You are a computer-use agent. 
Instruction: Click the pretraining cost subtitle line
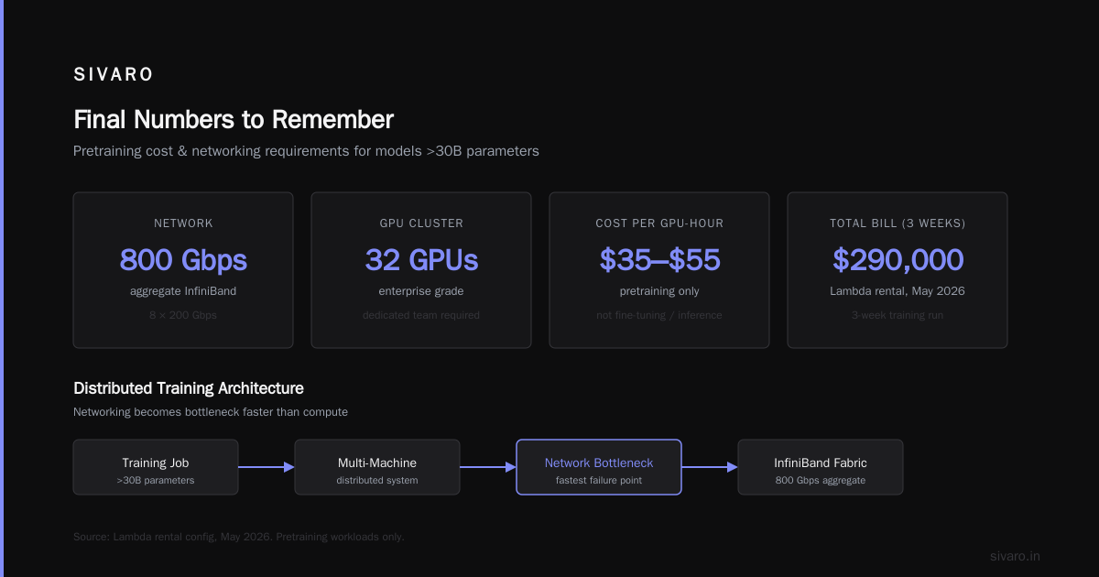(306, 151)
